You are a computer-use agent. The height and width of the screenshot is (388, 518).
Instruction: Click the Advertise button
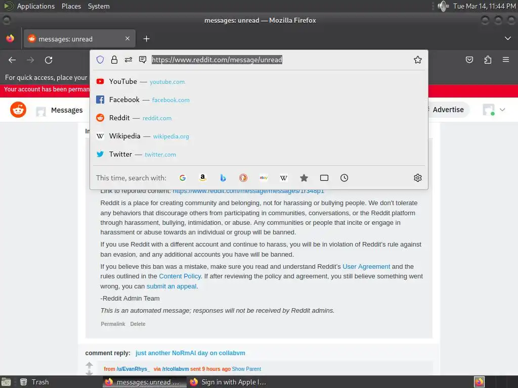coord(448,110)
